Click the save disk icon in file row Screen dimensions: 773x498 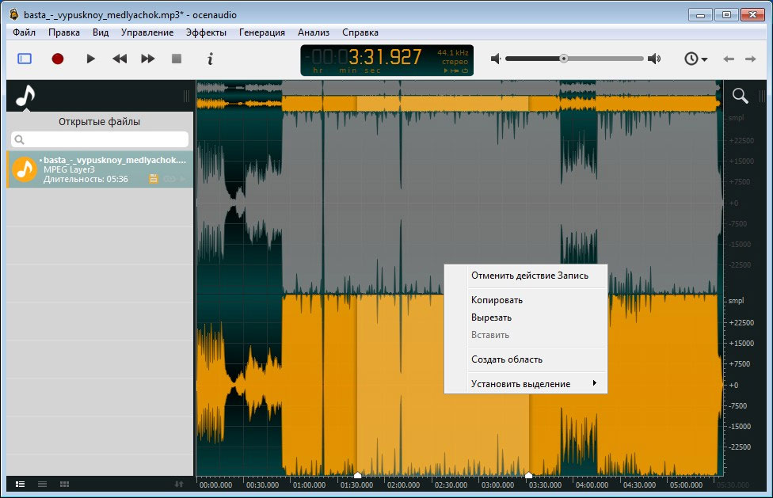point(154,179)
